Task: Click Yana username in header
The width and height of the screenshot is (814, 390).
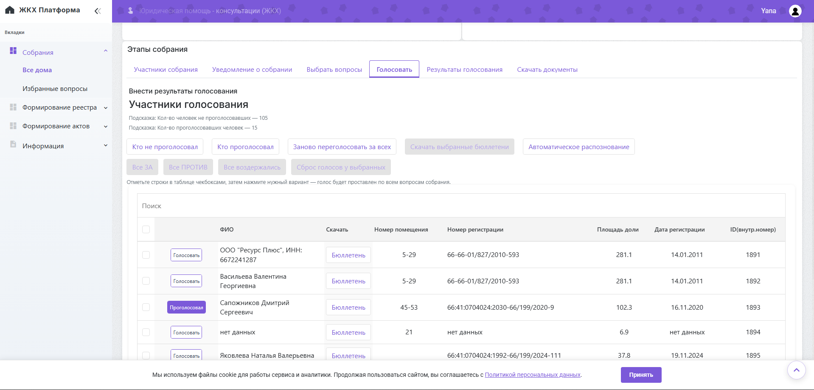Action: click(768, 11)
